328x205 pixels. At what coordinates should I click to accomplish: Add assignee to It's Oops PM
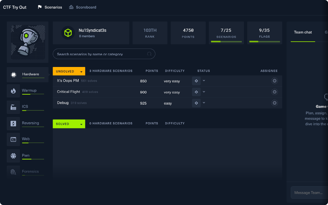[274, 81]
